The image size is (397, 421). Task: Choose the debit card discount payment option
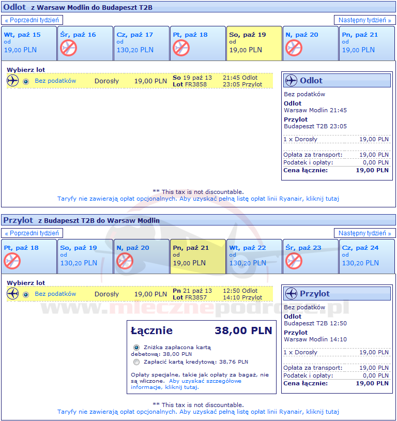coord(136,348)
